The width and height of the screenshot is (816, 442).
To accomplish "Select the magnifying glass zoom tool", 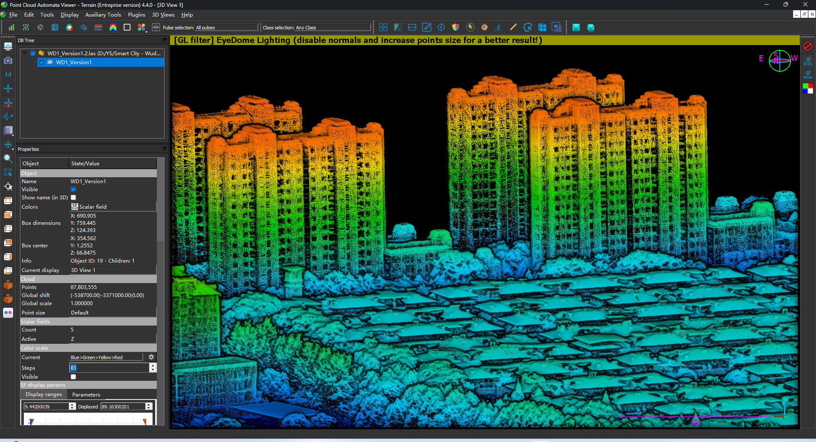I will point(8,159).
